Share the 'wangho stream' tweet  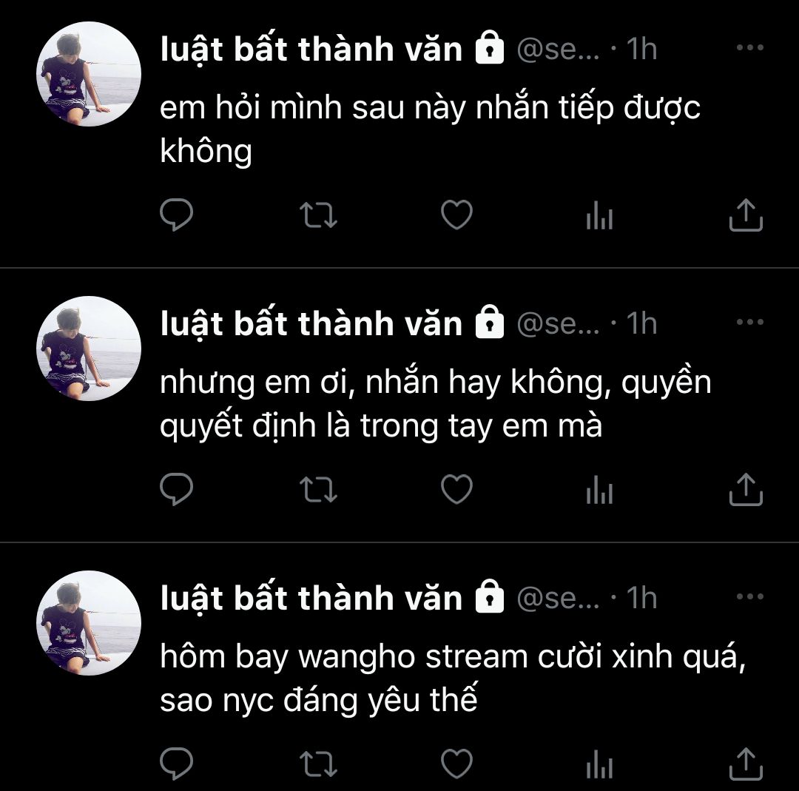746,763
